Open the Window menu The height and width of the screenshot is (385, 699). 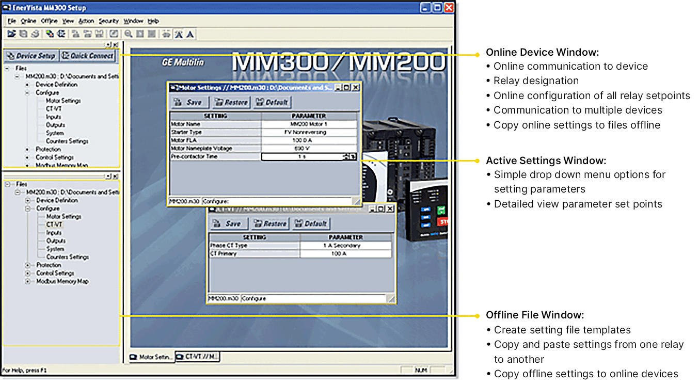[x=133, y=21]
